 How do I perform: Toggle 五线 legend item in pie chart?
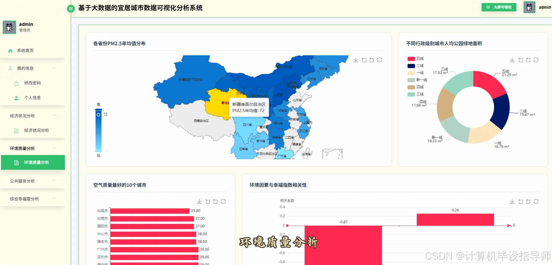tap(416, 59)
